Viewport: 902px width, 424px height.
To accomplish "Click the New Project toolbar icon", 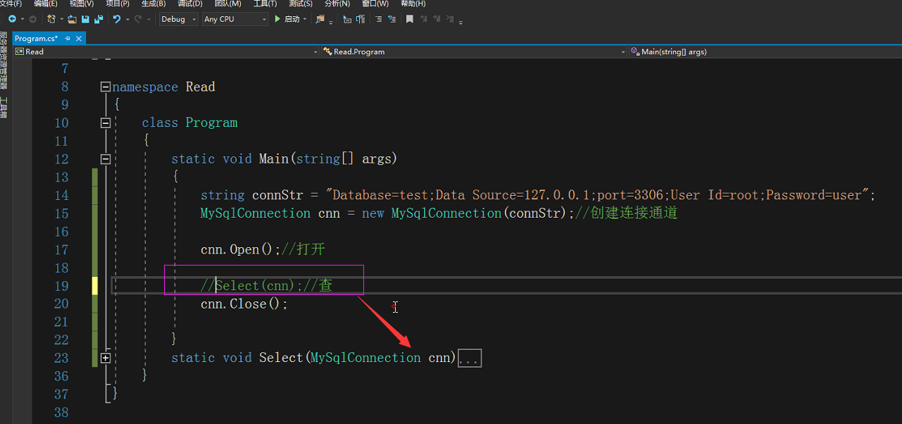I will (51, 19).
